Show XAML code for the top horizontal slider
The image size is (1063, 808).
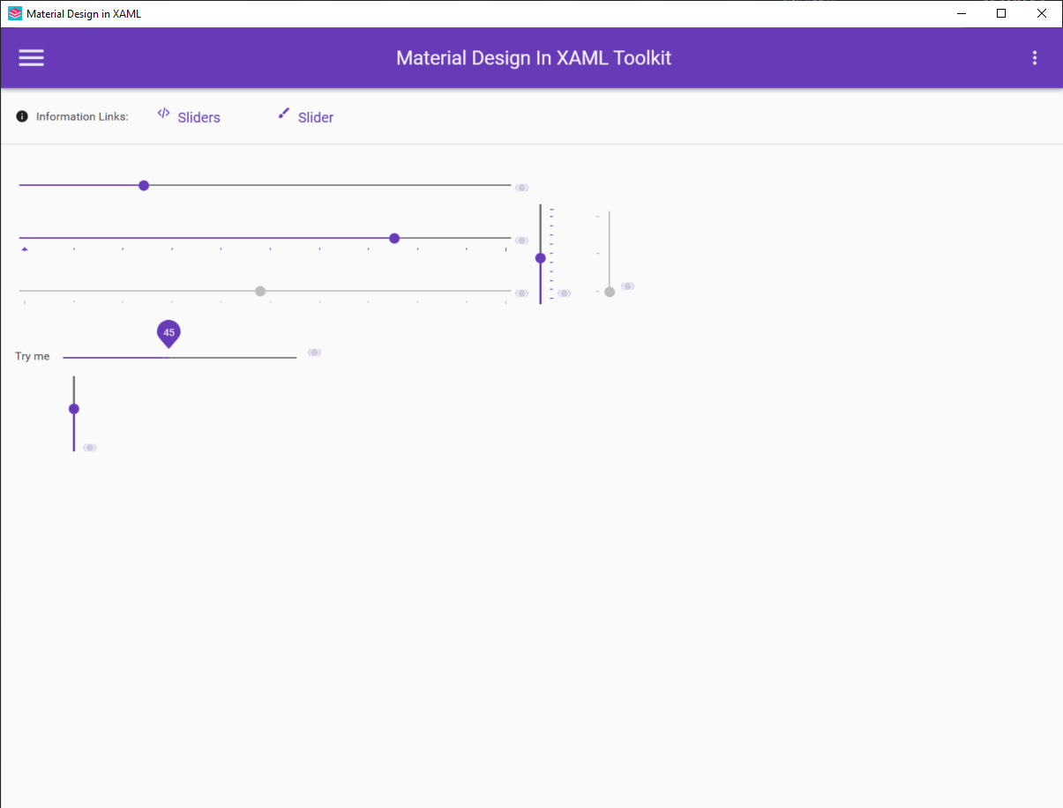521,188
